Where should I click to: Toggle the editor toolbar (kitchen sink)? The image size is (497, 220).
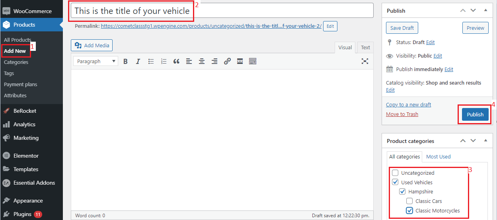click(x=253, y=62)
